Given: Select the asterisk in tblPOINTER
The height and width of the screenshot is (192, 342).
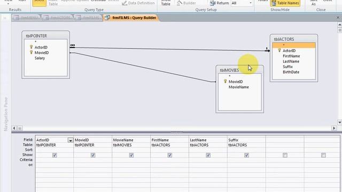Looking at the screenshot, I should tap(36, 42).
